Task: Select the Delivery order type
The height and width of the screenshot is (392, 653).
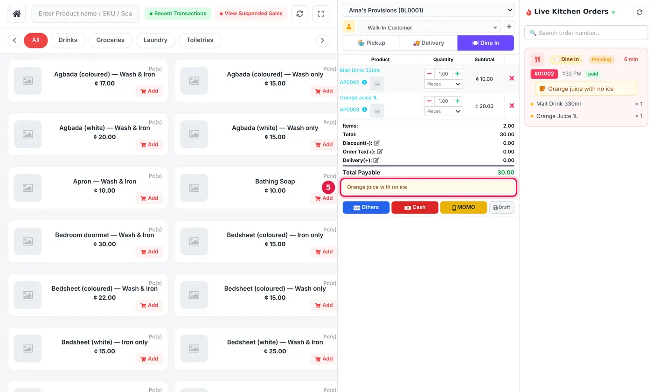Action: pyautogui.click(x=429, y=43)
